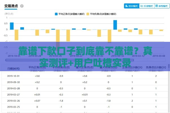Image resolution: width=170 pixels, height=113 pixels.
Task: Click average positive +0.6 in 2019-10-01 row
Action: (x=37, y=76)
